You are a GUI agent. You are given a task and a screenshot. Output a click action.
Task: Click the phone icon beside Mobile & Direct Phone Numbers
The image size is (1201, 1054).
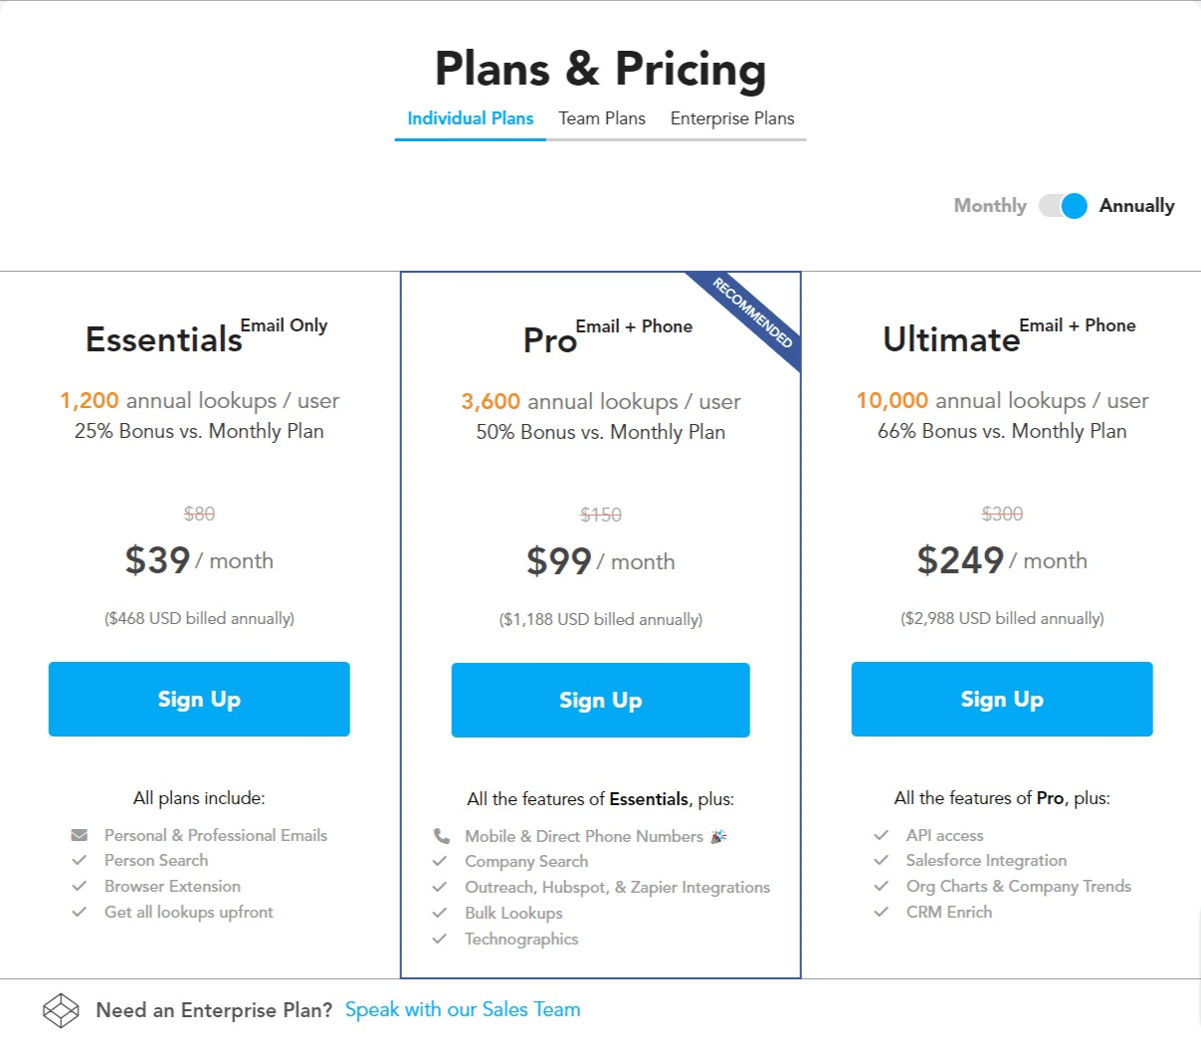tap(441, 836)
